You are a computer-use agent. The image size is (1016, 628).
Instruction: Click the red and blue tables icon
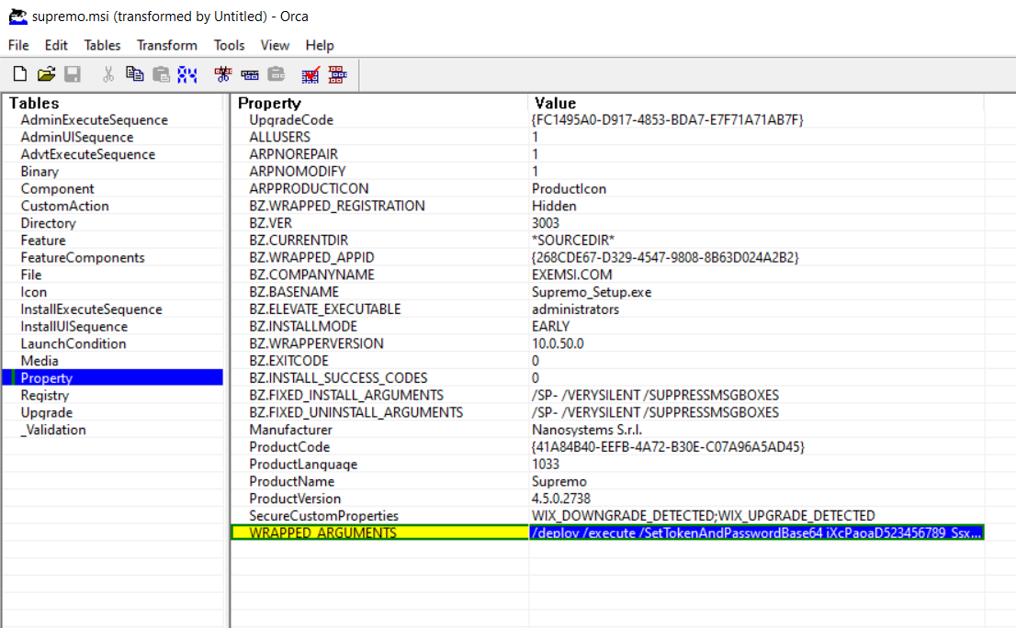(337, 74)
